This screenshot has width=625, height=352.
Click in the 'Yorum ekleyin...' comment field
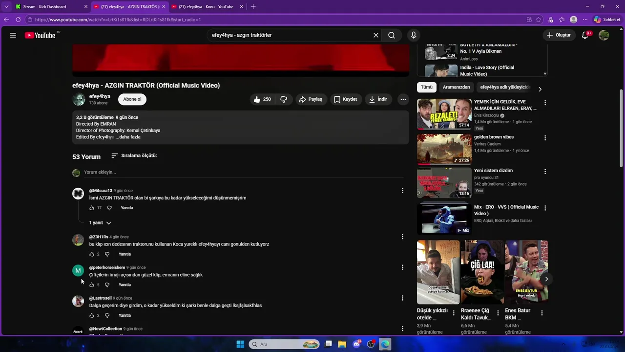point(244,172)
